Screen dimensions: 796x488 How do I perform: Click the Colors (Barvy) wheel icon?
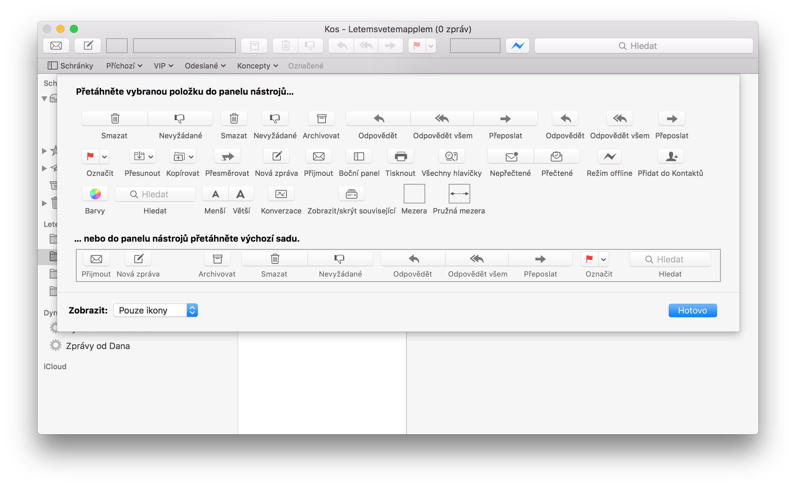click(x=95, y=194)
